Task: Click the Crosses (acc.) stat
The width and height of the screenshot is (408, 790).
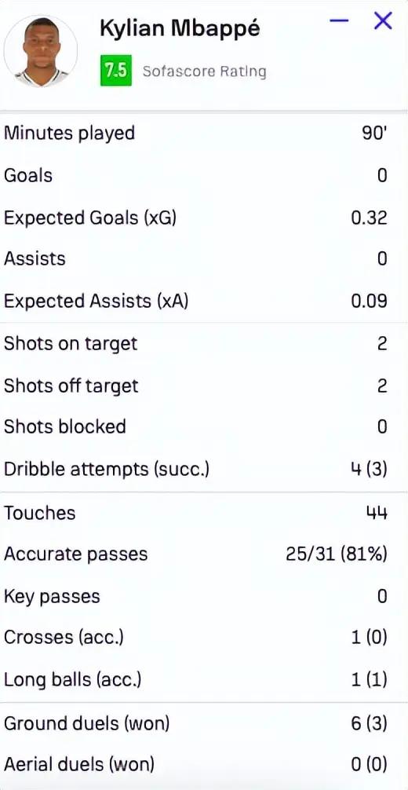Action: pyautogui.click(x=204, y=638)
